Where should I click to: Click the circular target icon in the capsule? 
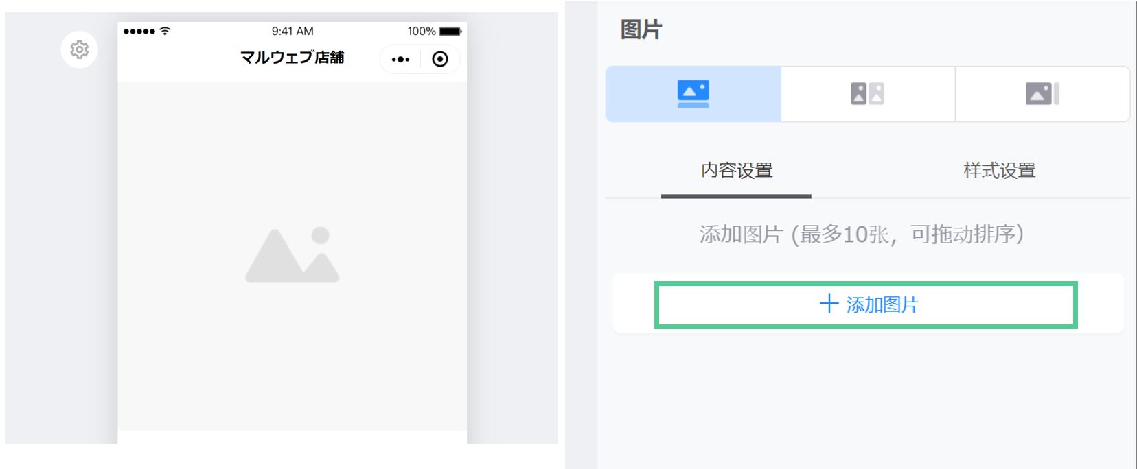(x=440, y=59)
